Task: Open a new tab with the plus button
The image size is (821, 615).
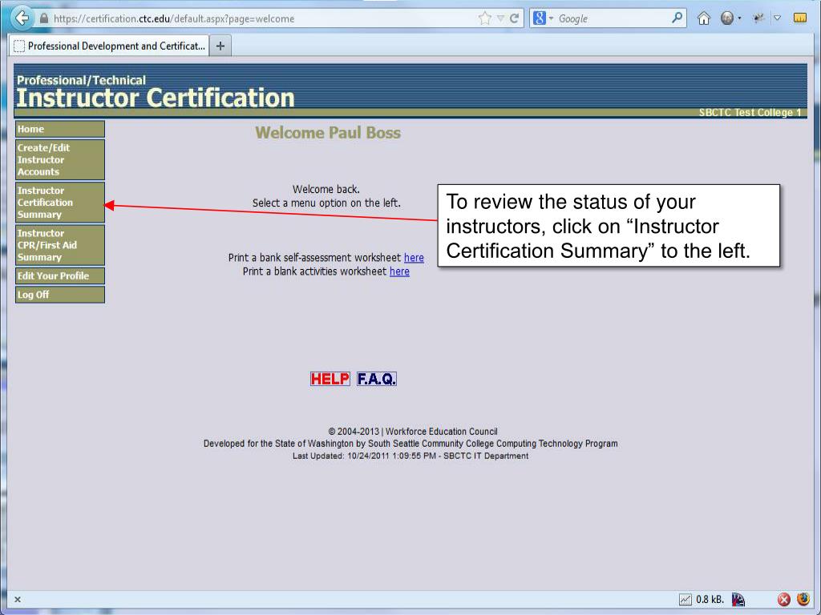Action: (x=220, y=46)
